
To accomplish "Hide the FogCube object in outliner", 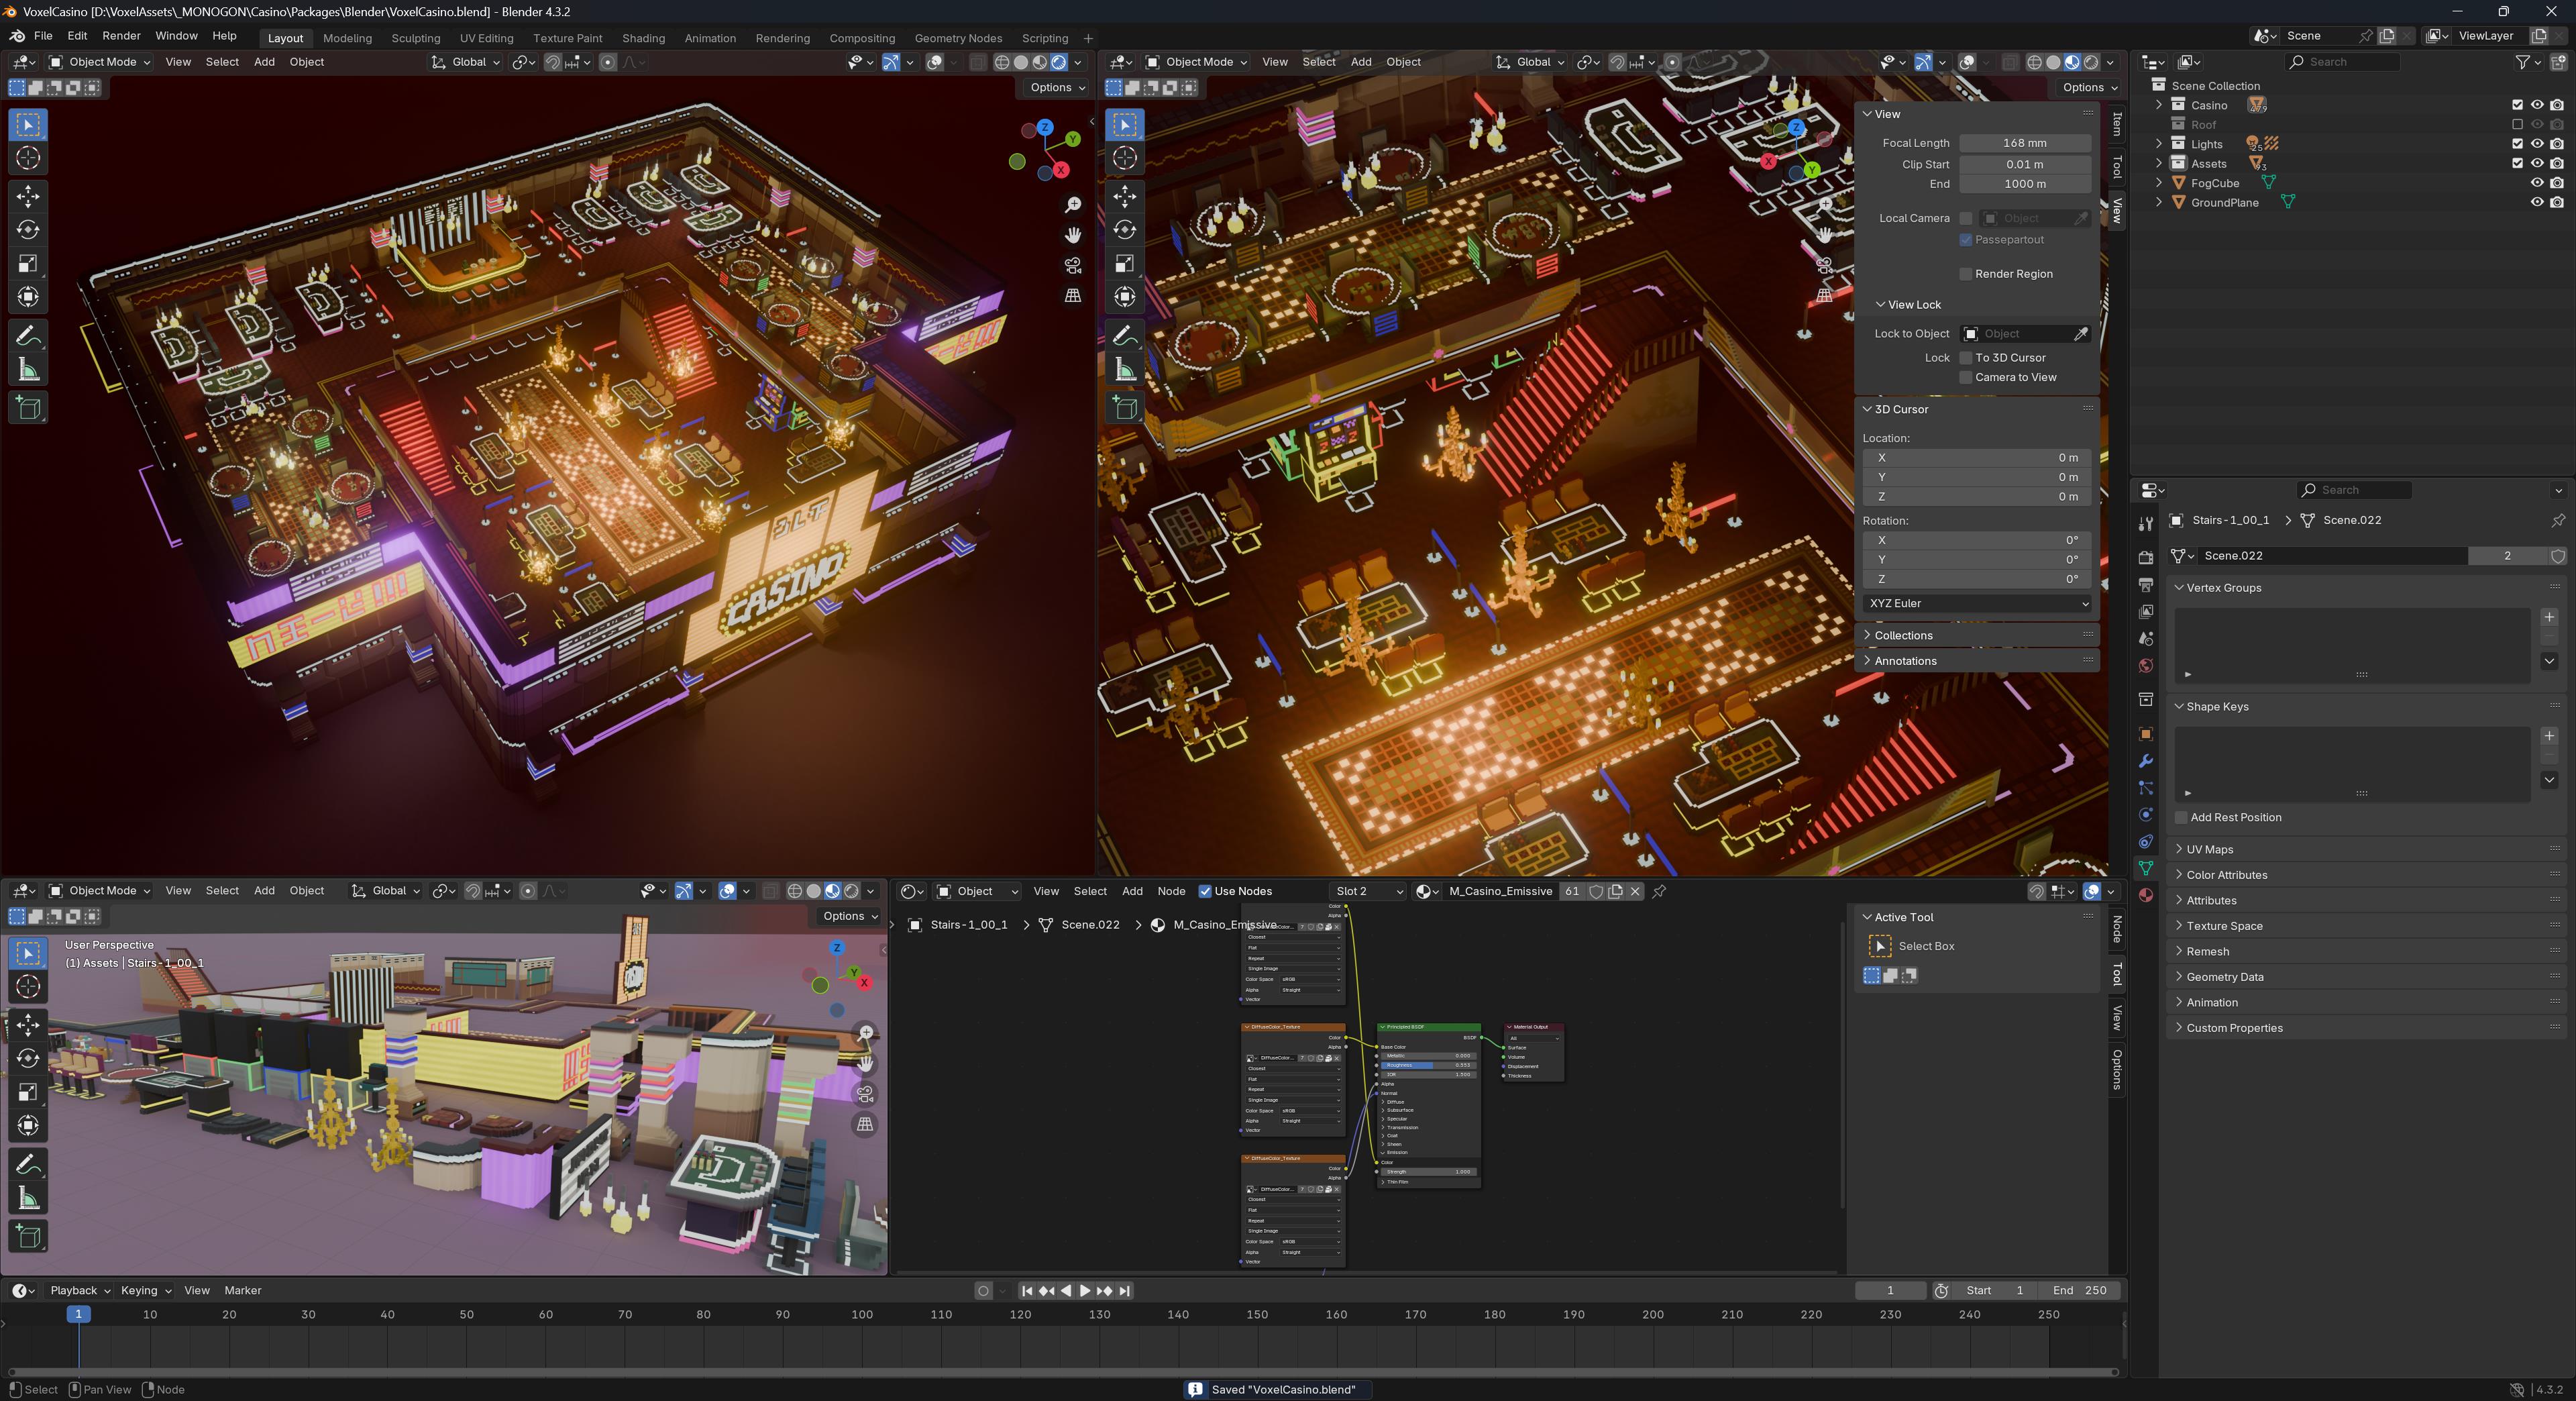I will (2537, 183).
